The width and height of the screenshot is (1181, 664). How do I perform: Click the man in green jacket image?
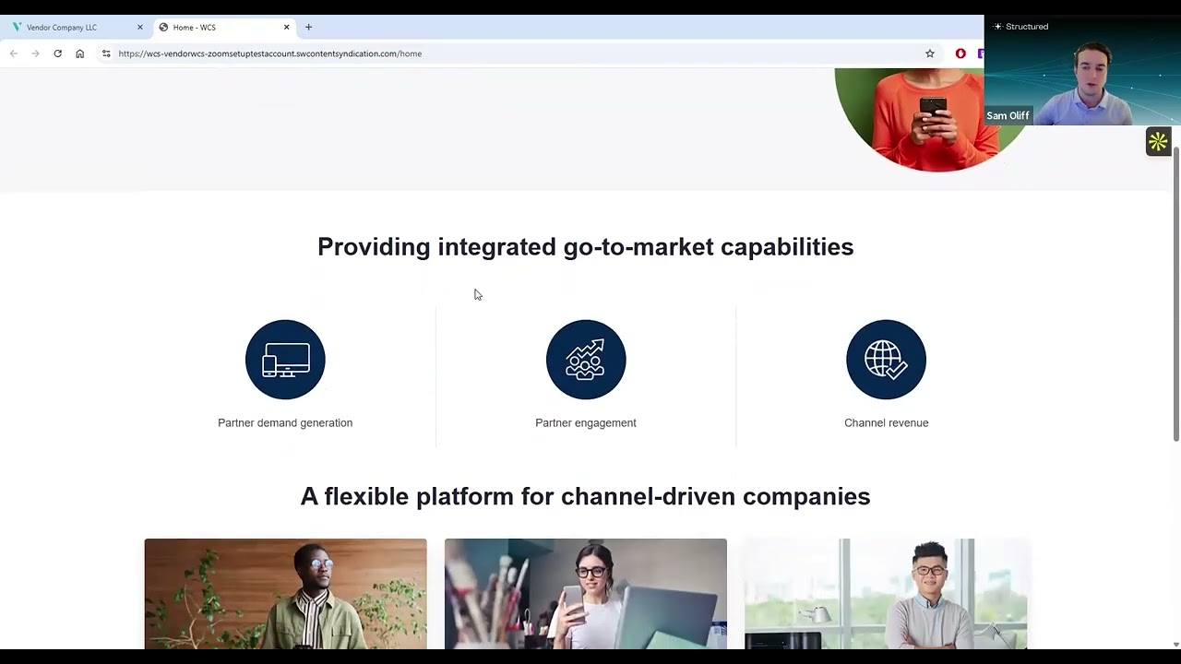[x=285, y=593]
